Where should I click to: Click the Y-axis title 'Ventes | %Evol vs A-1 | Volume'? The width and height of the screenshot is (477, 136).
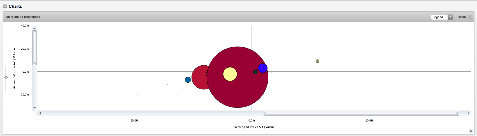coord(14,69)
